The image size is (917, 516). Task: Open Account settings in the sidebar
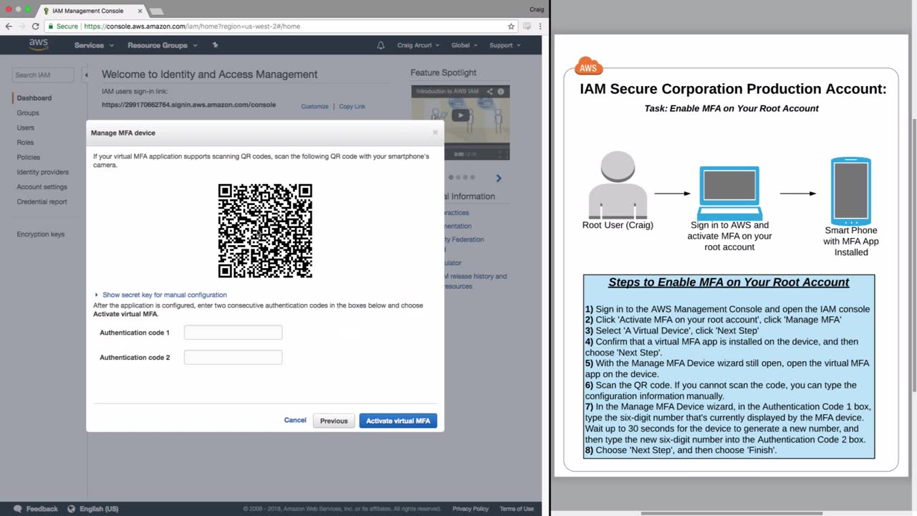tap(42, 187)
